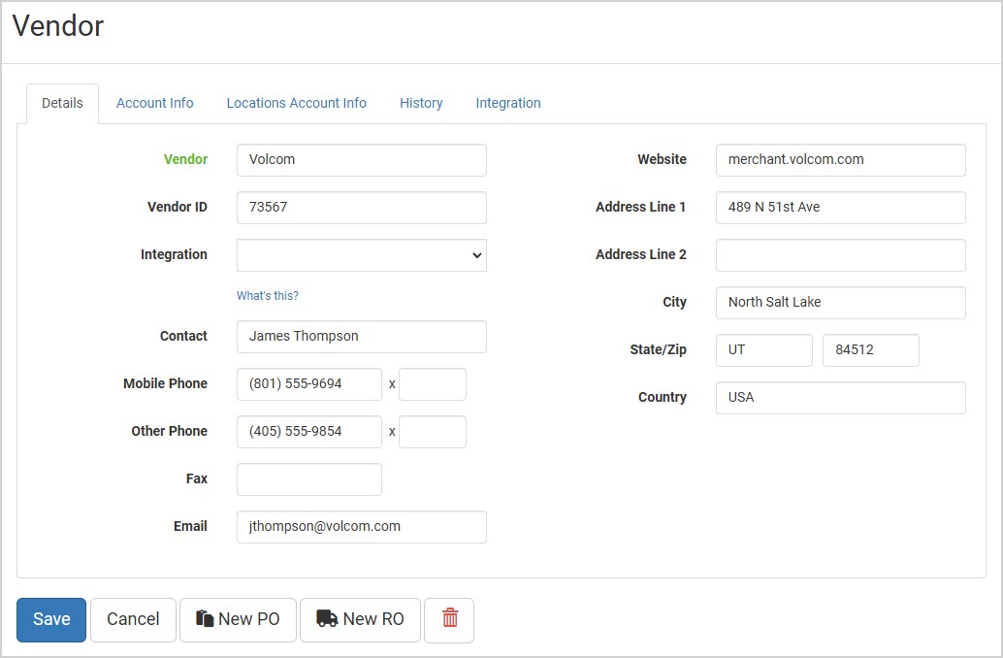Open the Integration tab
This screenshot has width=1003, height=658.
click(508, 103)
